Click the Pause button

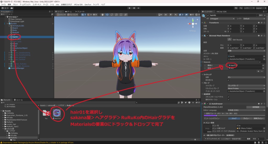[x=134, y=8]
